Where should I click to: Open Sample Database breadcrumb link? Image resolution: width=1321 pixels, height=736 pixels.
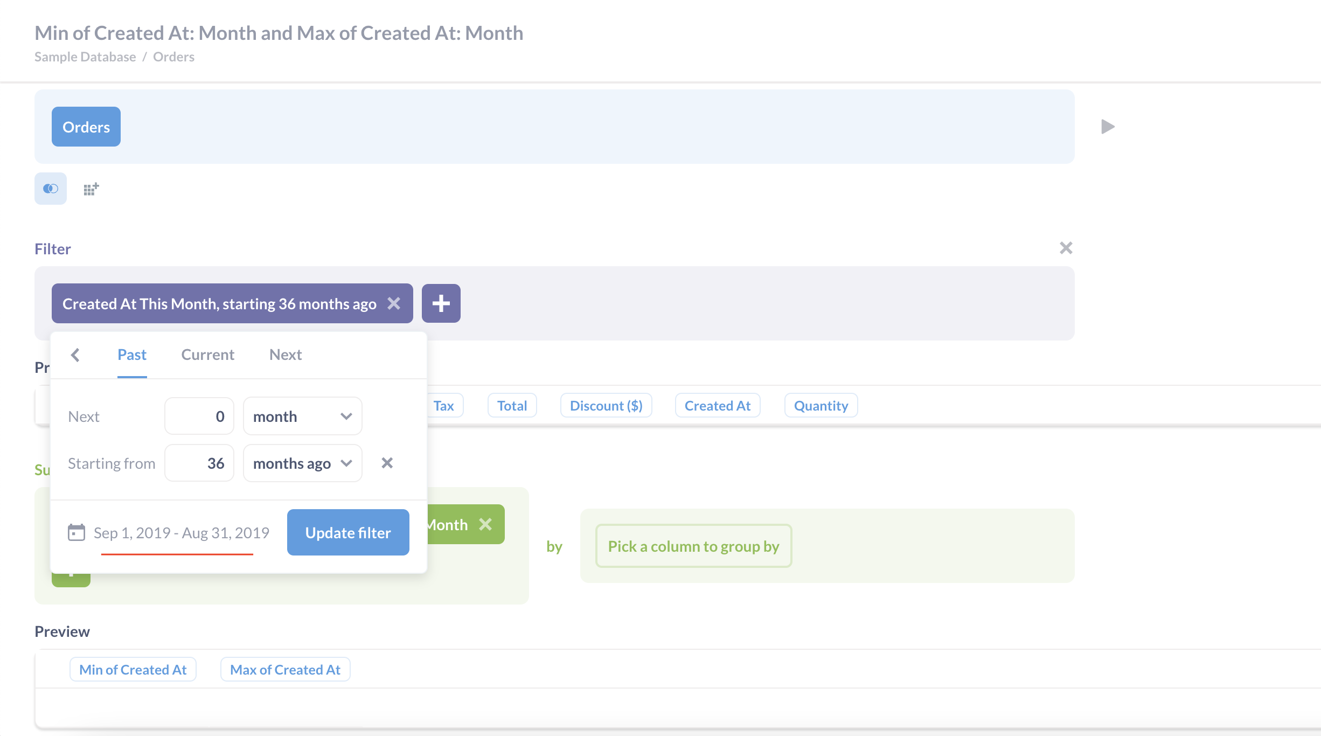pyautogui.click(x=85, y=57)
